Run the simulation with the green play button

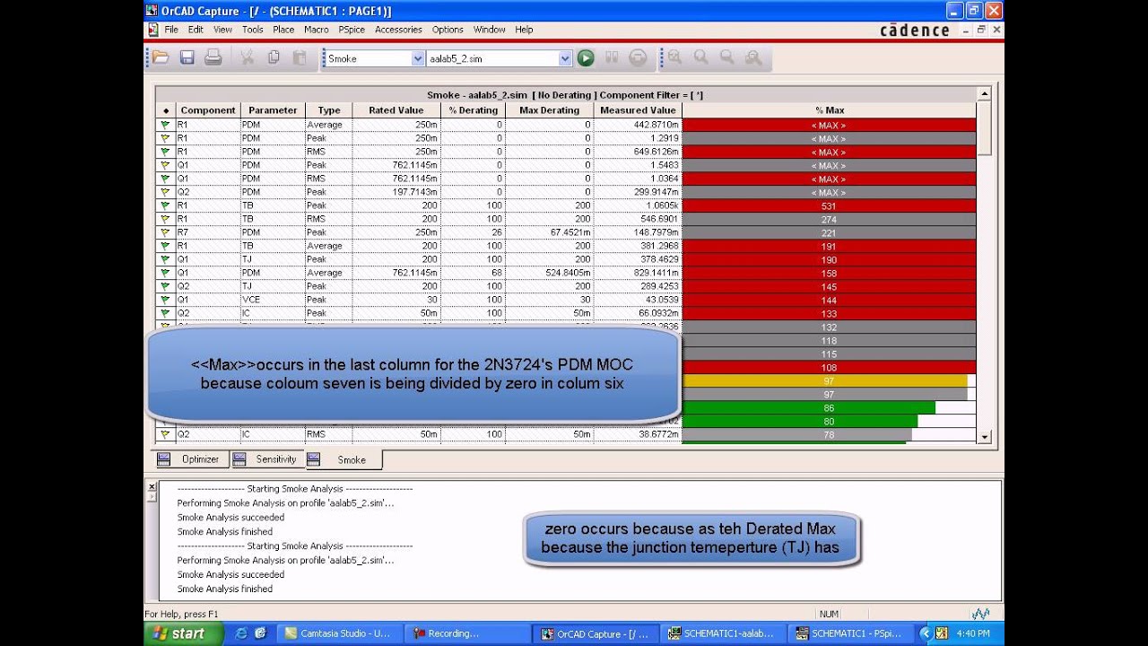click(586, 58)
